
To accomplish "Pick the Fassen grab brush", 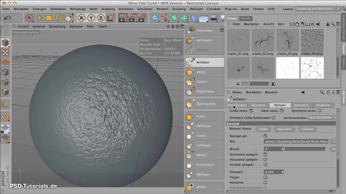I will (205, 136).
